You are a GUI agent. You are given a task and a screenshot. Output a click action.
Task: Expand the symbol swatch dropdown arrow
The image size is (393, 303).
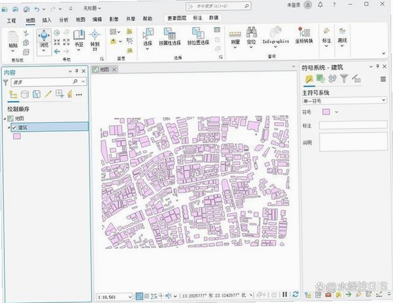tap(336, 112)
